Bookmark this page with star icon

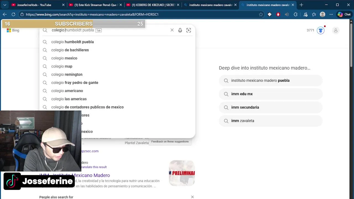point(261,14)
